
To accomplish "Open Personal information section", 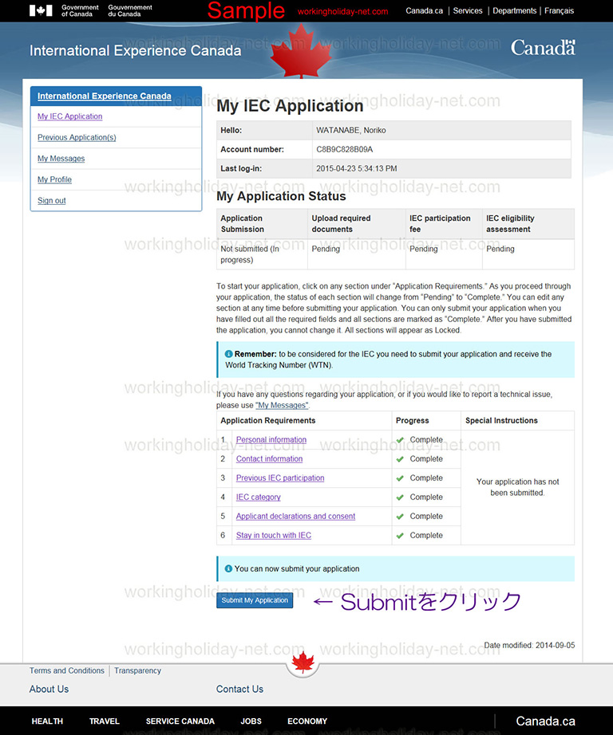I will tap(271, 440).
